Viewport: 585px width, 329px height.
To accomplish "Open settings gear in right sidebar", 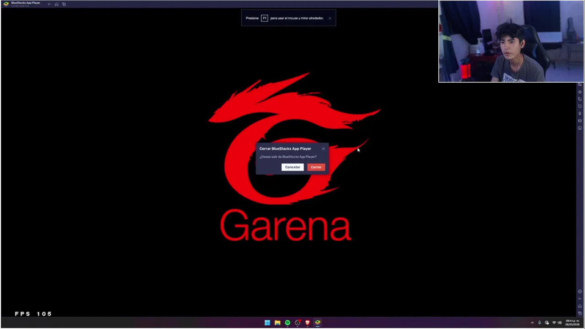I will [580, 292].
